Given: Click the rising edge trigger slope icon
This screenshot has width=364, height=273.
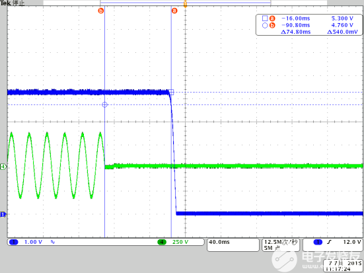Looking at the screenshot, I should click(329, 242).
